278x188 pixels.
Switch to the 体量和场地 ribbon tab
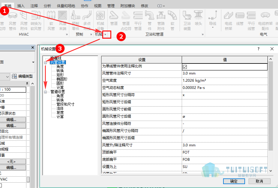tap(66, 6)
